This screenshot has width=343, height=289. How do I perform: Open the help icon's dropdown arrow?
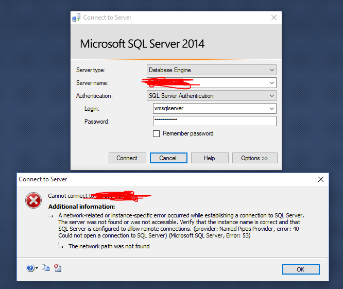coord(37,268)
